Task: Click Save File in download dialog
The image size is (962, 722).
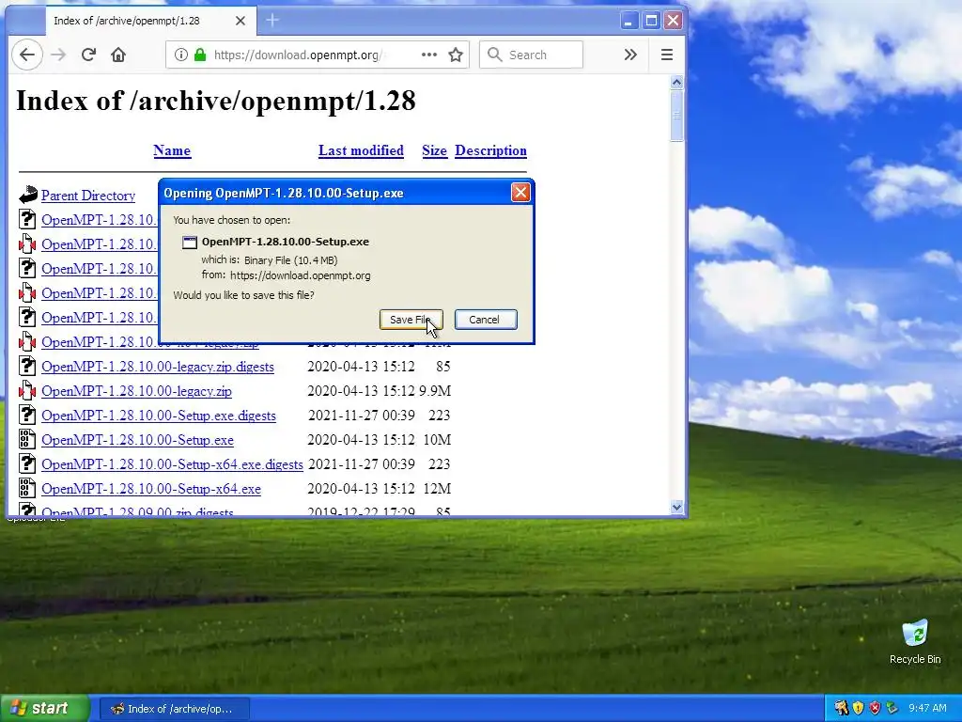Action: pos(411,320)
